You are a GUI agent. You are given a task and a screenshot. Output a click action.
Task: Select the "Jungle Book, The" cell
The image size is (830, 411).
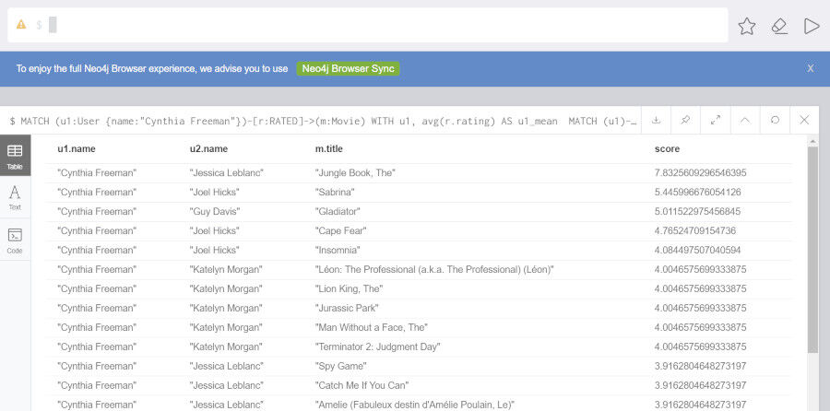(355, 173)
